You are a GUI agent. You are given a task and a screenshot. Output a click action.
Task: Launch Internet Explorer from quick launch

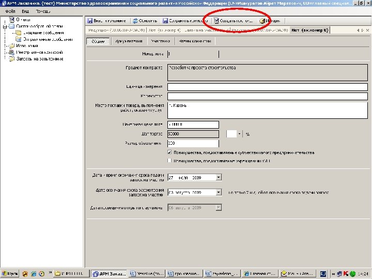click(x=34, y=274)
